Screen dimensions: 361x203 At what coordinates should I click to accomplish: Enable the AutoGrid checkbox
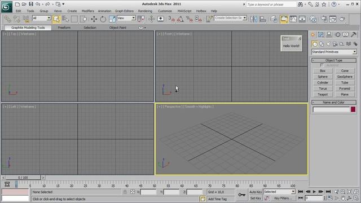322,65
